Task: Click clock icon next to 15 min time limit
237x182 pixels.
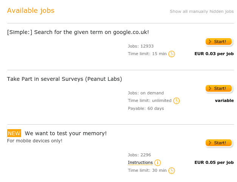Action: click(172, 54)
